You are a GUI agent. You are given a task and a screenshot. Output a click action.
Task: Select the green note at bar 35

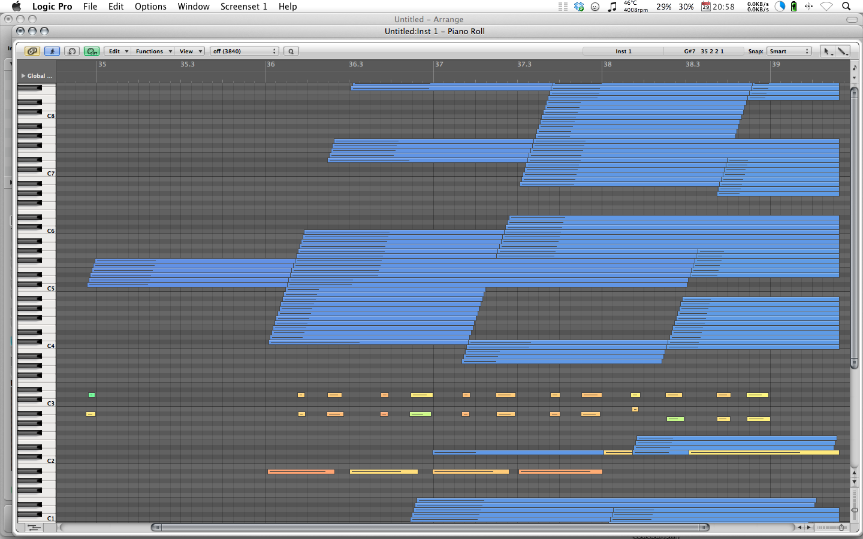pos(92,395)
